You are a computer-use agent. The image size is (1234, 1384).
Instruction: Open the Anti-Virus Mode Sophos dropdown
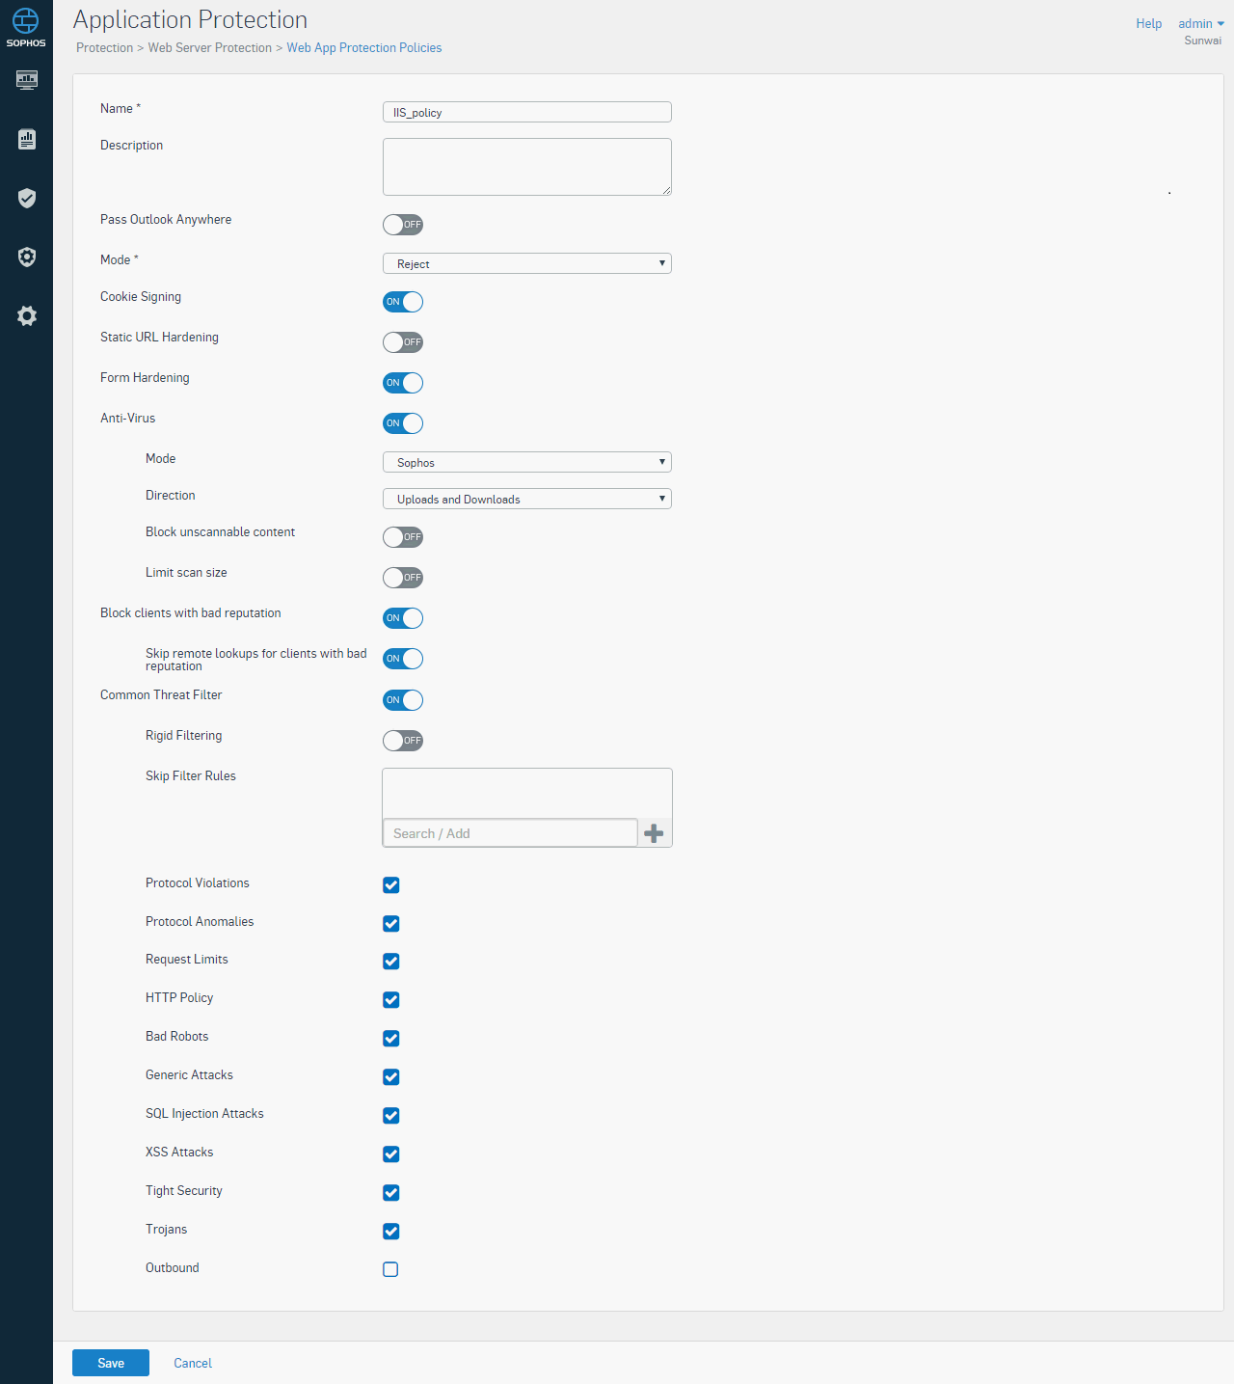click(x=527, y=462)
